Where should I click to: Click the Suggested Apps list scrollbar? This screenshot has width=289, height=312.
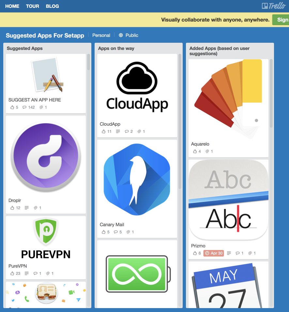pos(88,62)
